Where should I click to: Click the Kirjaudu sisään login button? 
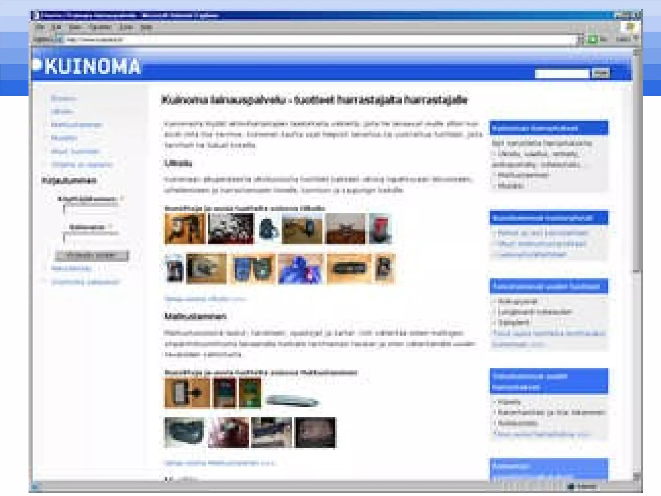[92, 255]
